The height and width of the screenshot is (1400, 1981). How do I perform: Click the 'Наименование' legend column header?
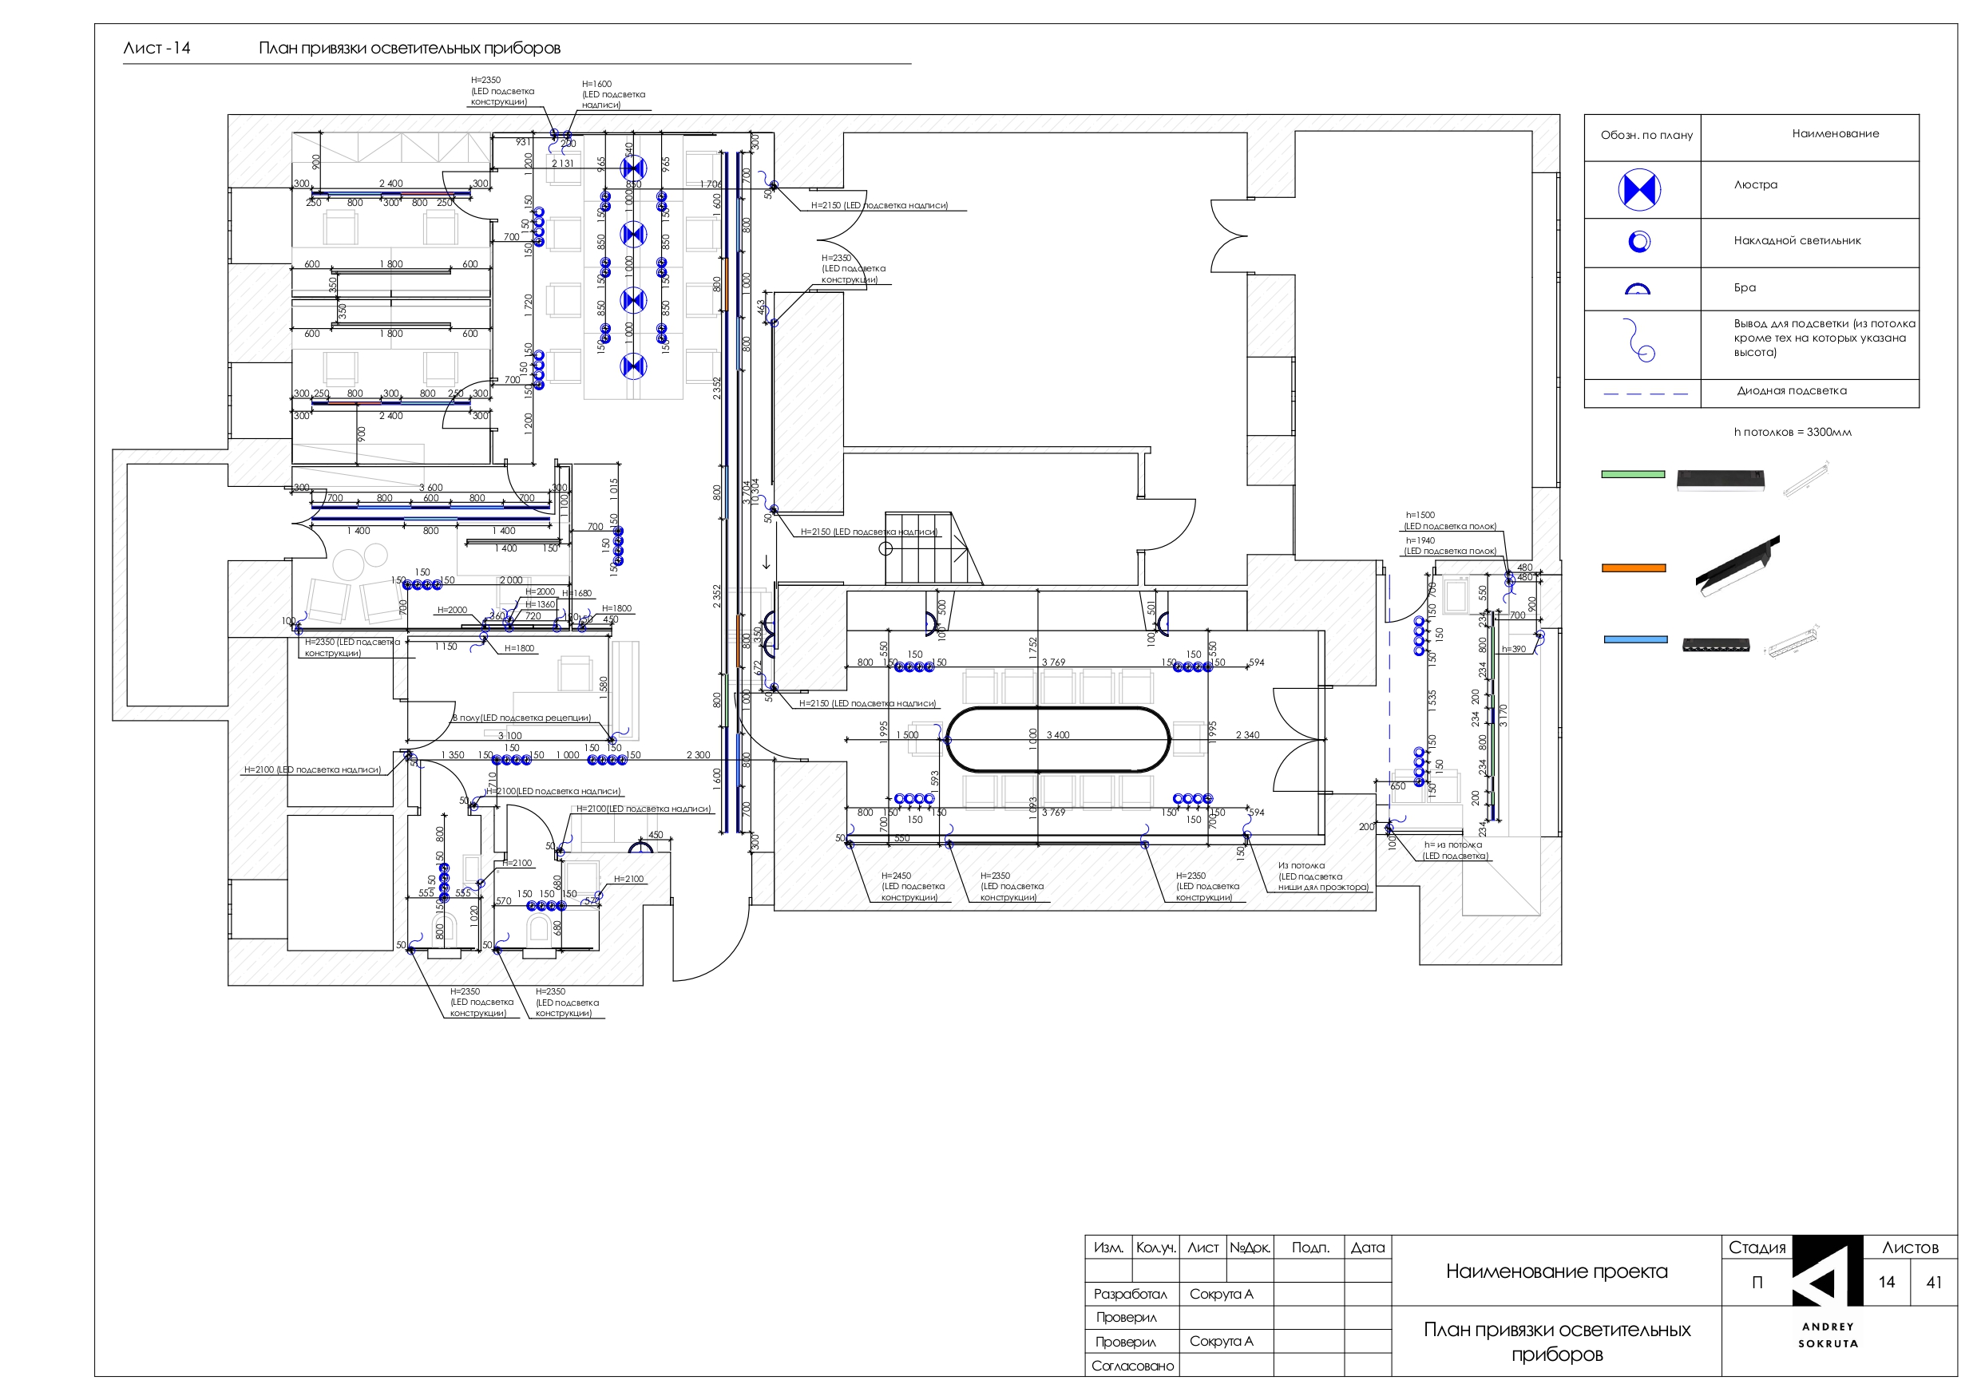tap(1834, 134)
